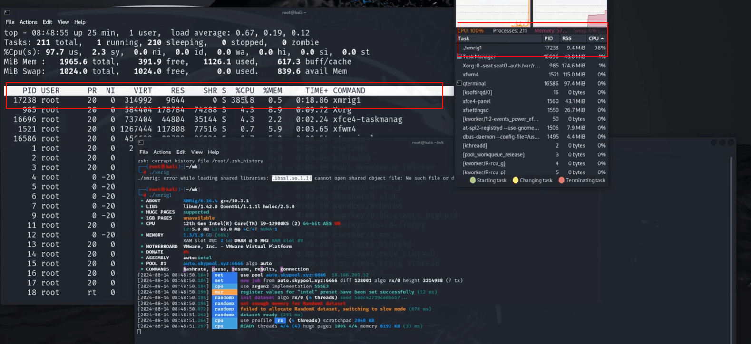Viewport: 751px width, 344px height.
Task: Open View menu in the top terminal running top
Action: (x=63, y=22)
